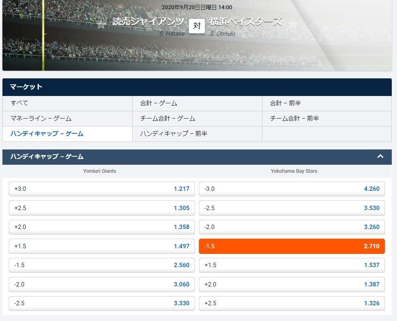
Task: Click the 横浜ベイスターズ team name
Action: (x=246, y=22)
